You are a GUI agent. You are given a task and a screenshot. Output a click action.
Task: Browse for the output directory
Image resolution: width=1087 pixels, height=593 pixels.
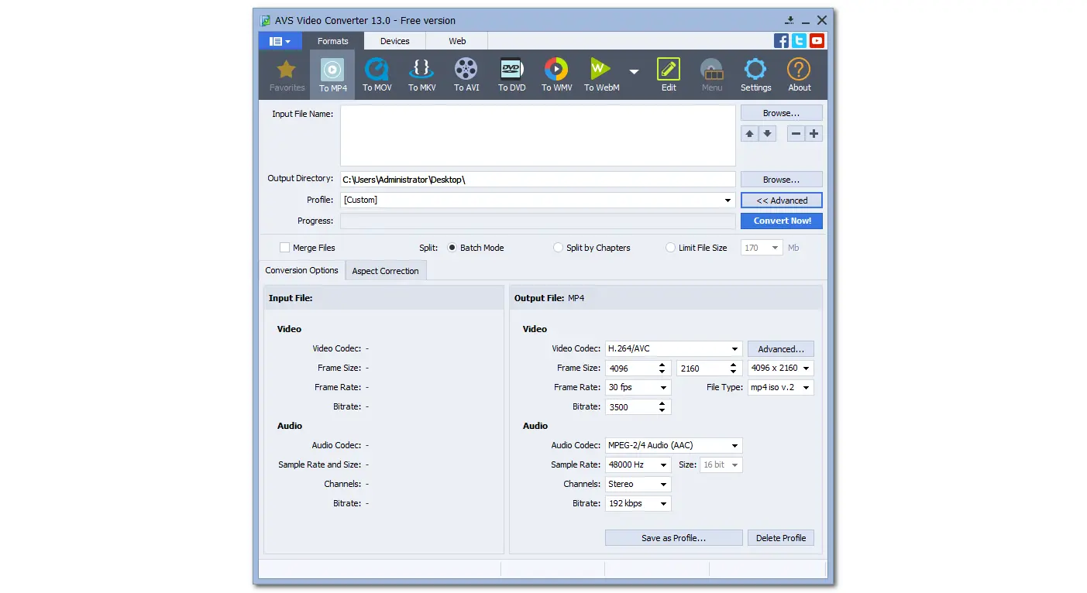pos(781,180)
